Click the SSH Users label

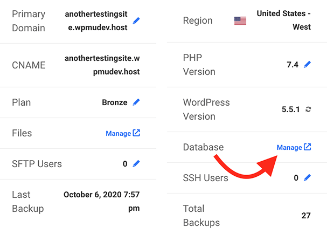pos(206,178)
